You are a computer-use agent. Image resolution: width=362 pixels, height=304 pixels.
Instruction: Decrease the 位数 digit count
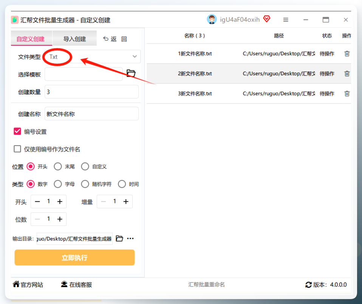coord(37,219)
